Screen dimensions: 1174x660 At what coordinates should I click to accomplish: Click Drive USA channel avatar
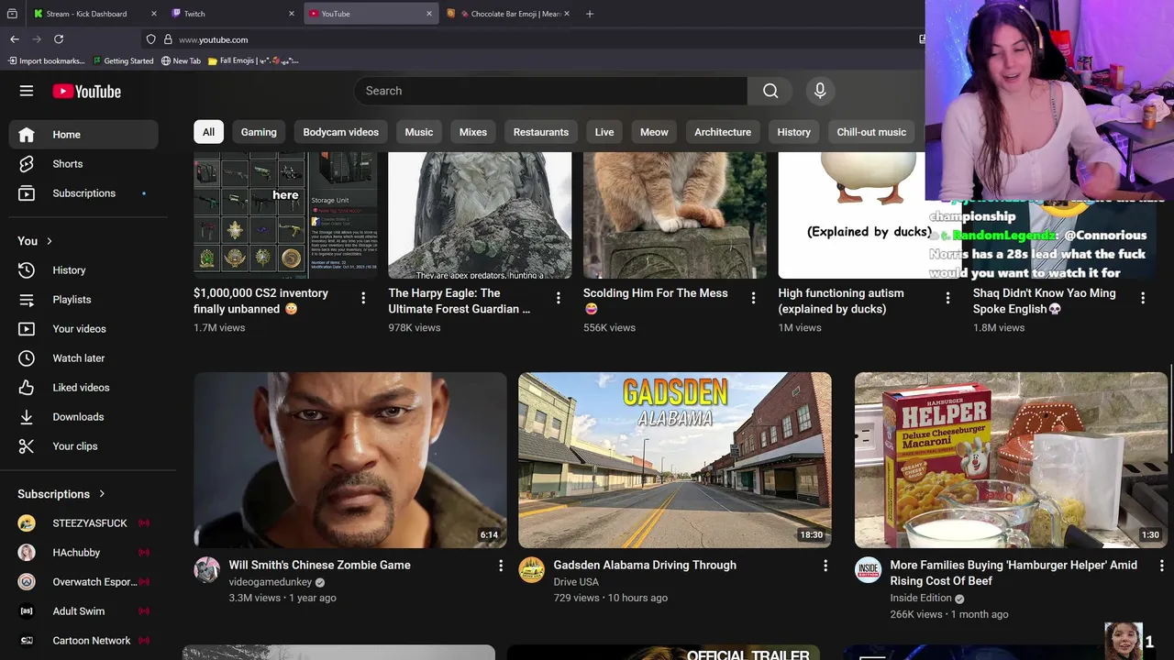point(532,570)
